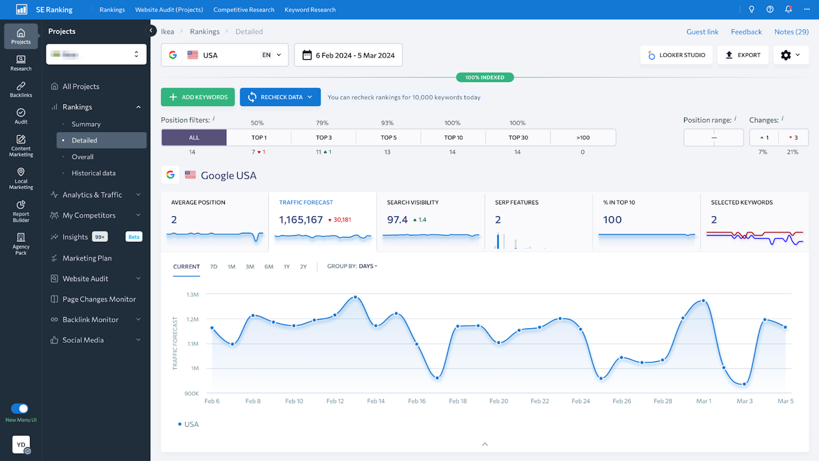
Task: Toggle the USA legend series
Action: [x=188, y=424]
